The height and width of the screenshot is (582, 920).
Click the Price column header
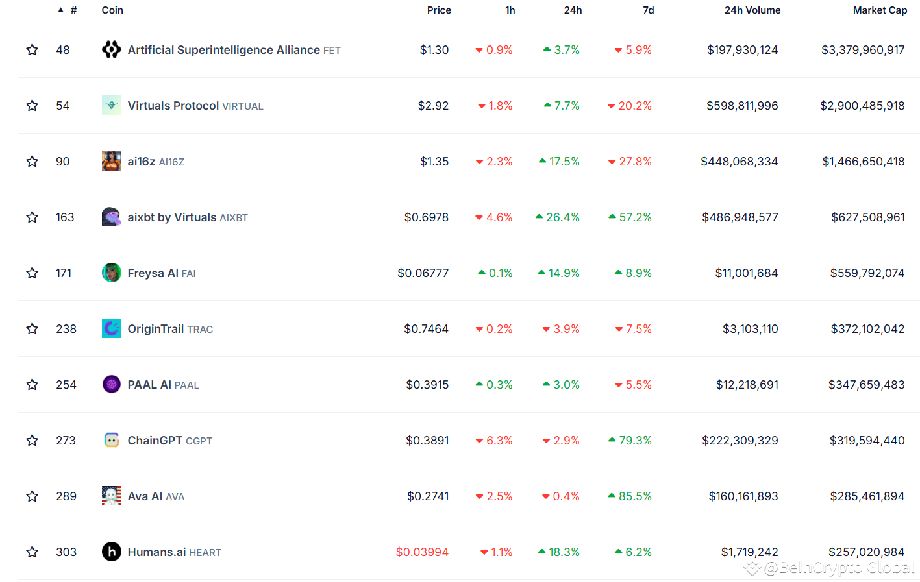439,10
